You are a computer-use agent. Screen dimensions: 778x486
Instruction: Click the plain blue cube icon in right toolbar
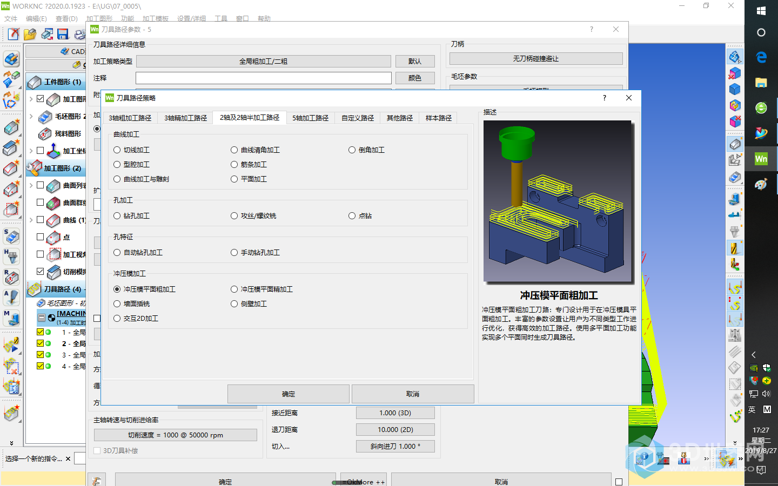[735, 89]
